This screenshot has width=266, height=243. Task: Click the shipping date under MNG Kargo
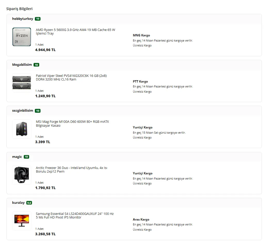(163, 40)
